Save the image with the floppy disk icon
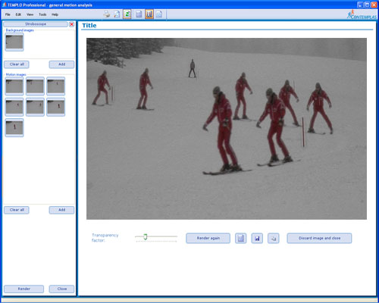The height and width of the screenshot is (303, 379). click(257, 238)
